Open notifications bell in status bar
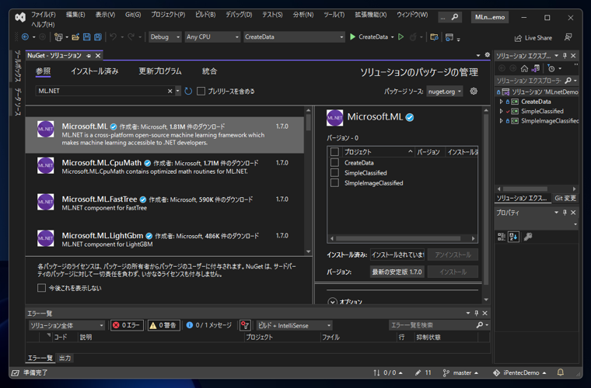The height and width of the screenshot is (388, 591). coord(561,372)
